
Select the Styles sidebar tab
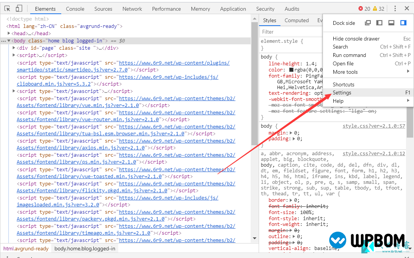pyautogui.click(x=270, y=20)
